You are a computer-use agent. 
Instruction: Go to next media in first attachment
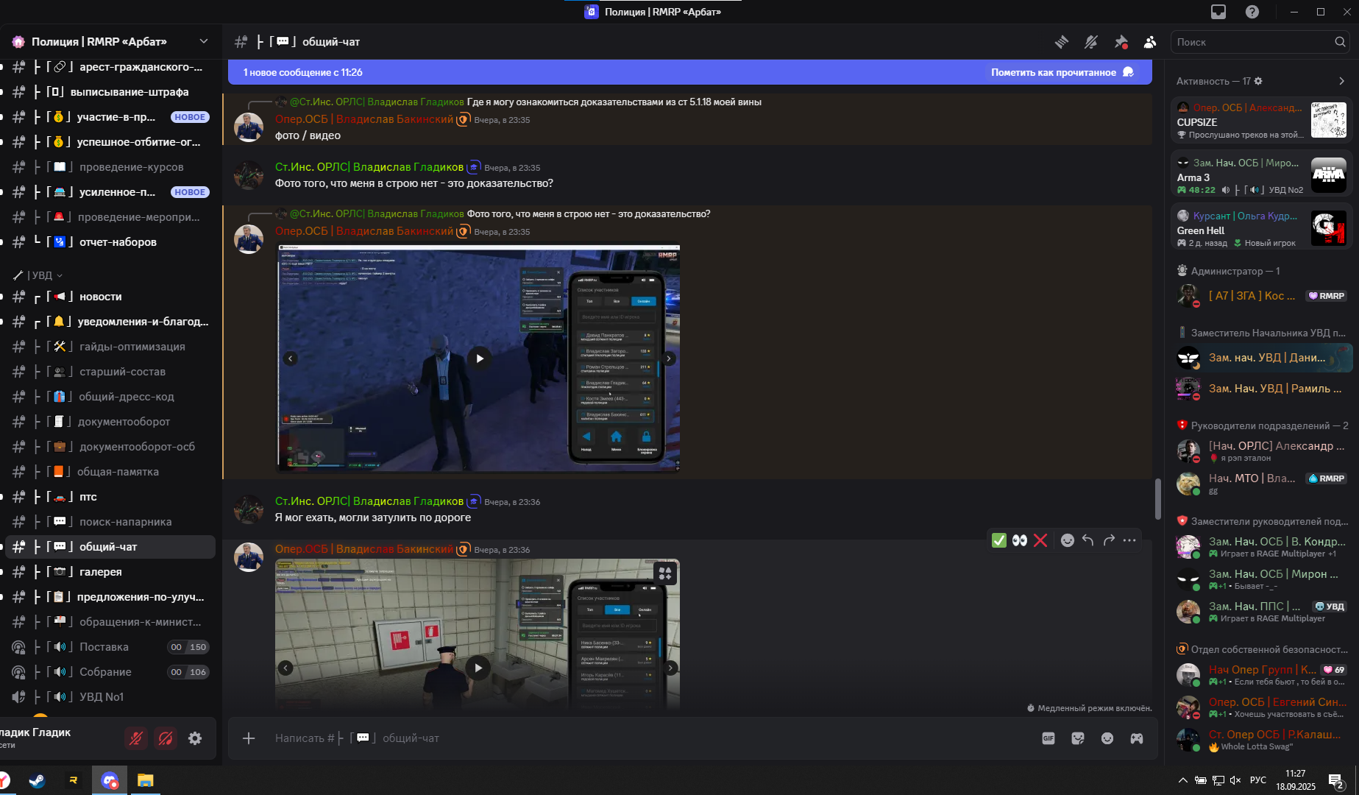click(x=668, y=358)
